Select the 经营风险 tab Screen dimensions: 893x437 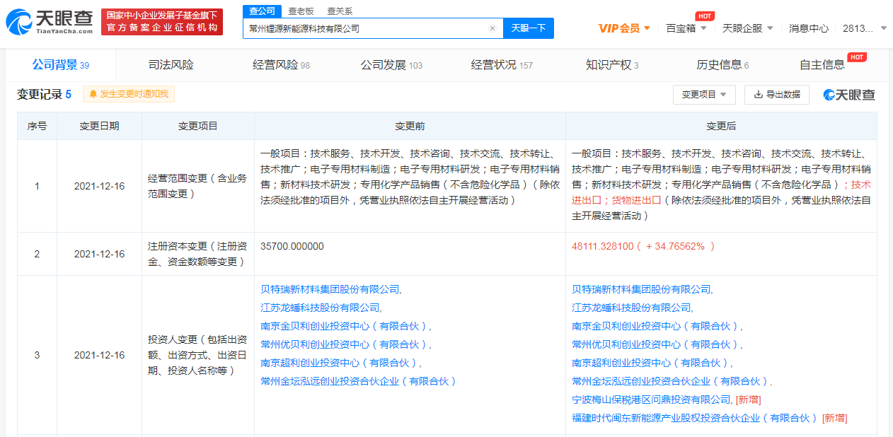click(281, 65)
